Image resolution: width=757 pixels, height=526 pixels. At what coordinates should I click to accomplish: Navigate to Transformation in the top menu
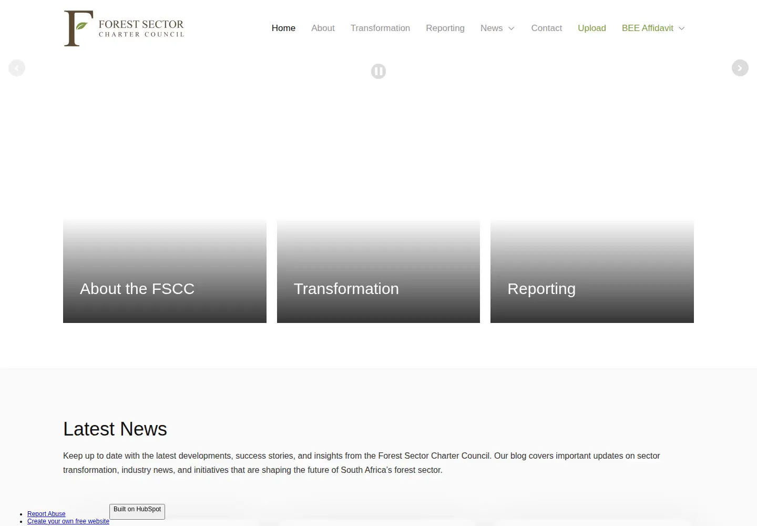click(x=380, y=28)
